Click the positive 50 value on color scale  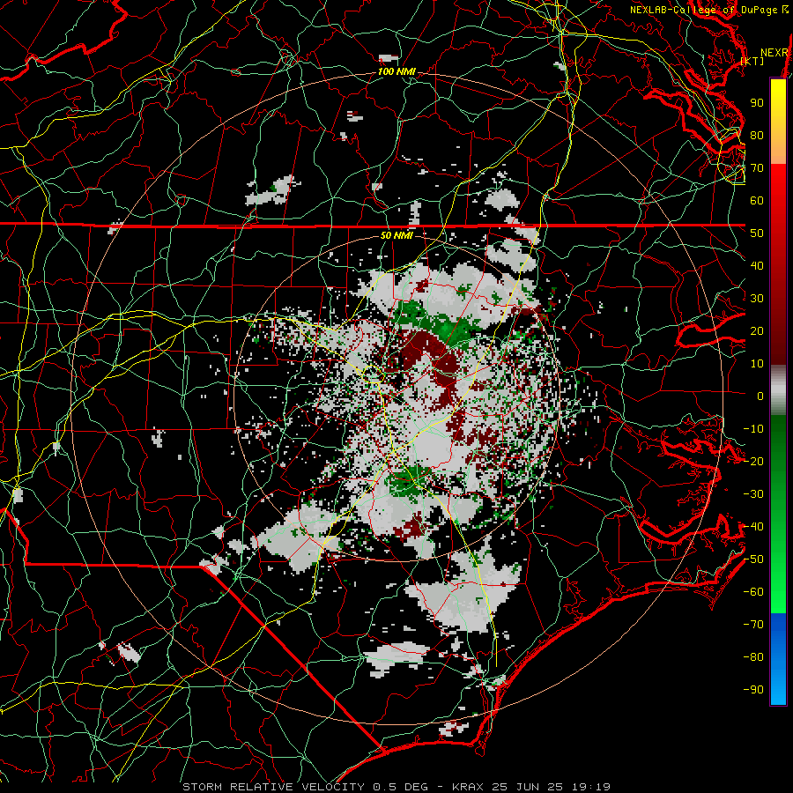(757, 233)
